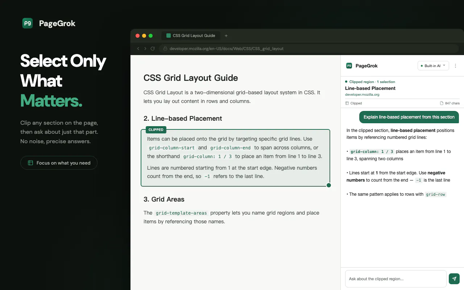The width and height of the screenshot is (464, 290).
Task: Click the PageGrok icon in the side panel header
Action: pos(349,66)
